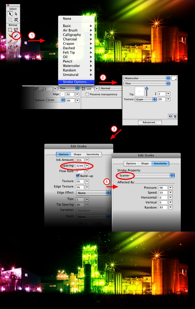Open the Normal blend mode dropdown
The image size is (195, 309).
coord(111,88)
